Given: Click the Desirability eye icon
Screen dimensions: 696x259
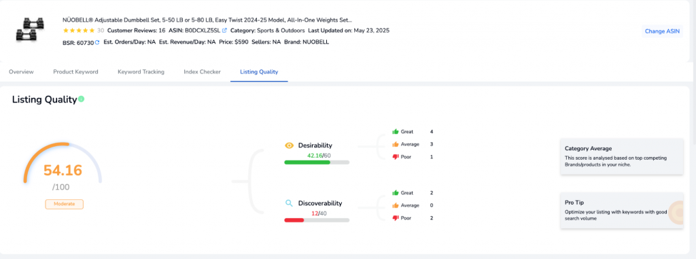Looking at the screenshot, I should coord(289,145).
